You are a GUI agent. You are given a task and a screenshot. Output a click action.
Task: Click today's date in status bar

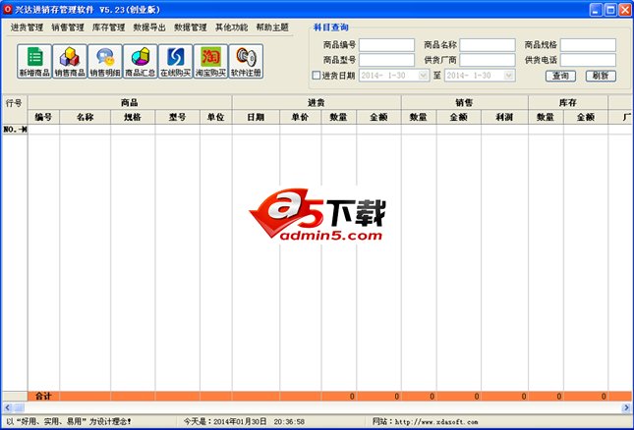(x=244, y=421)
